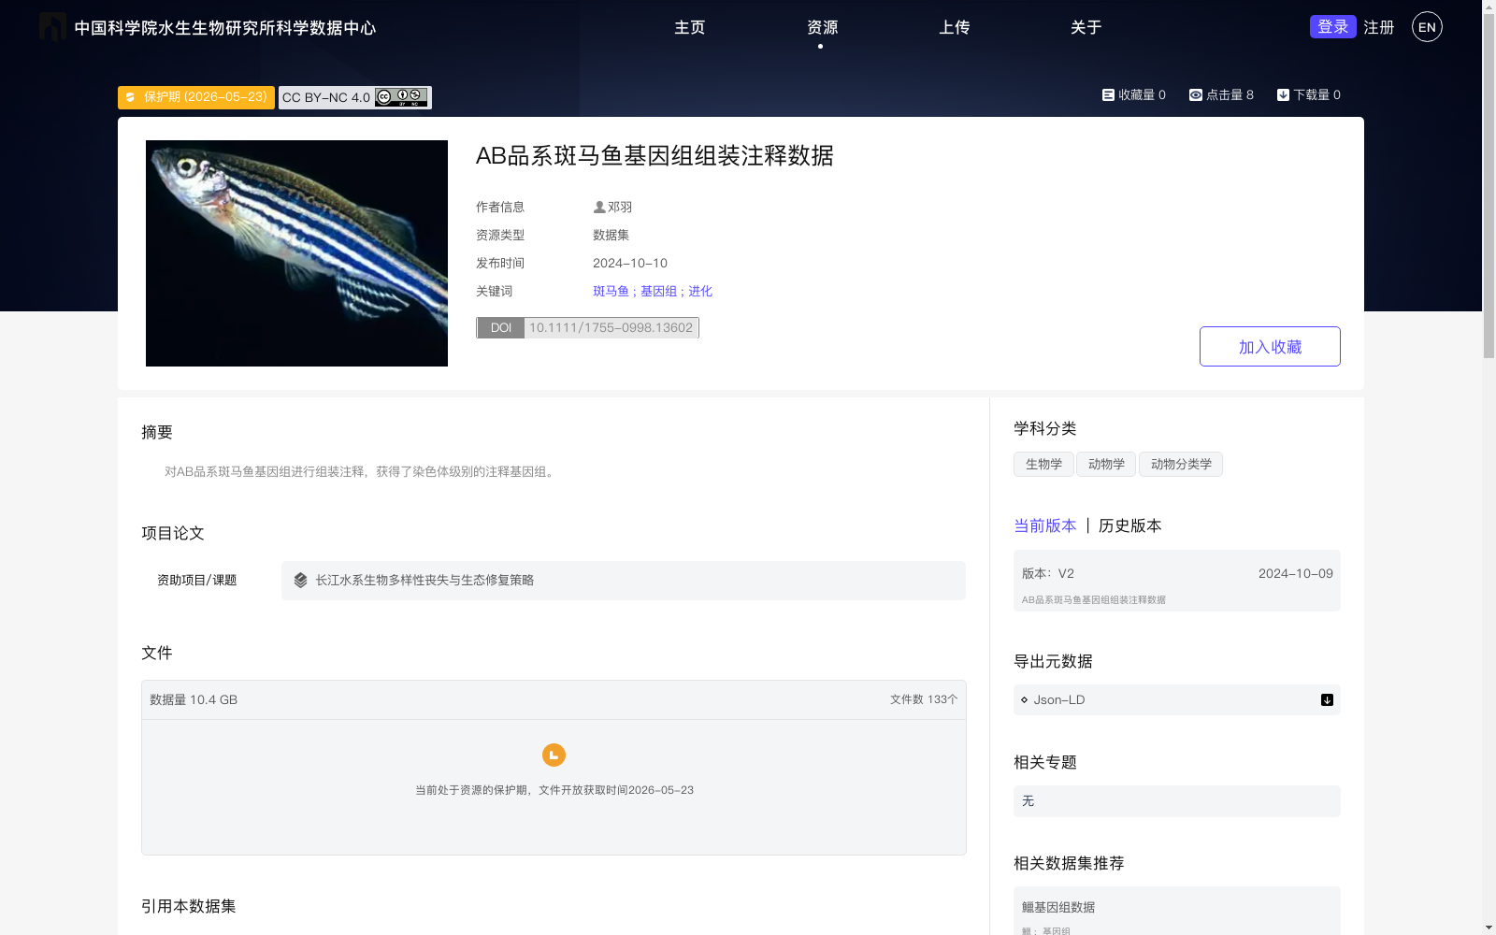Screen dimensions: 1496x935
Task: Open the 资源 menu item
Action: (x=822, y=28)
